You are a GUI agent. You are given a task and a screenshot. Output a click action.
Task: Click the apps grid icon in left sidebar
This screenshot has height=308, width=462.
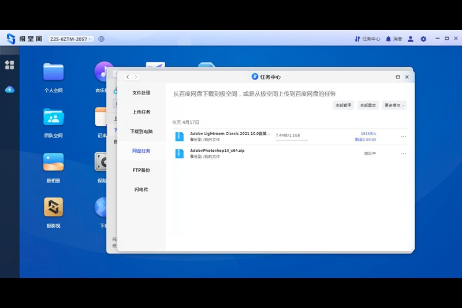[x=9, y=65]
